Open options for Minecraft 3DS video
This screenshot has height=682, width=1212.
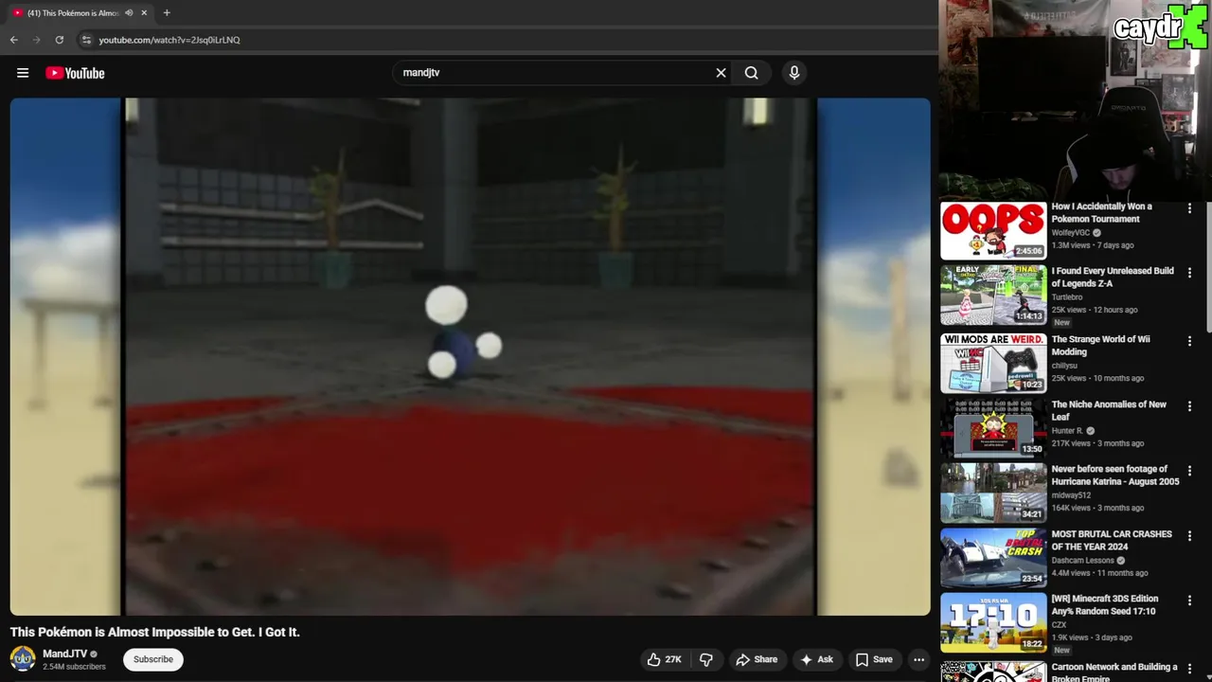(x=1189, y=601)
